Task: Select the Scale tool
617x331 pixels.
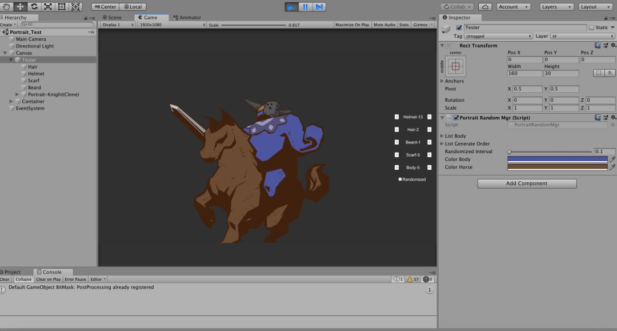Action: (47, 7)
